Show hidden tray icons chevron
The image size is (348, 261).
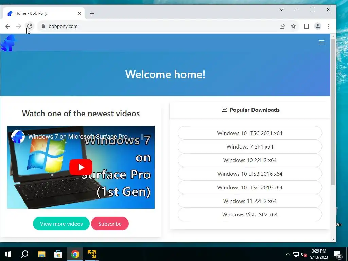288,254
